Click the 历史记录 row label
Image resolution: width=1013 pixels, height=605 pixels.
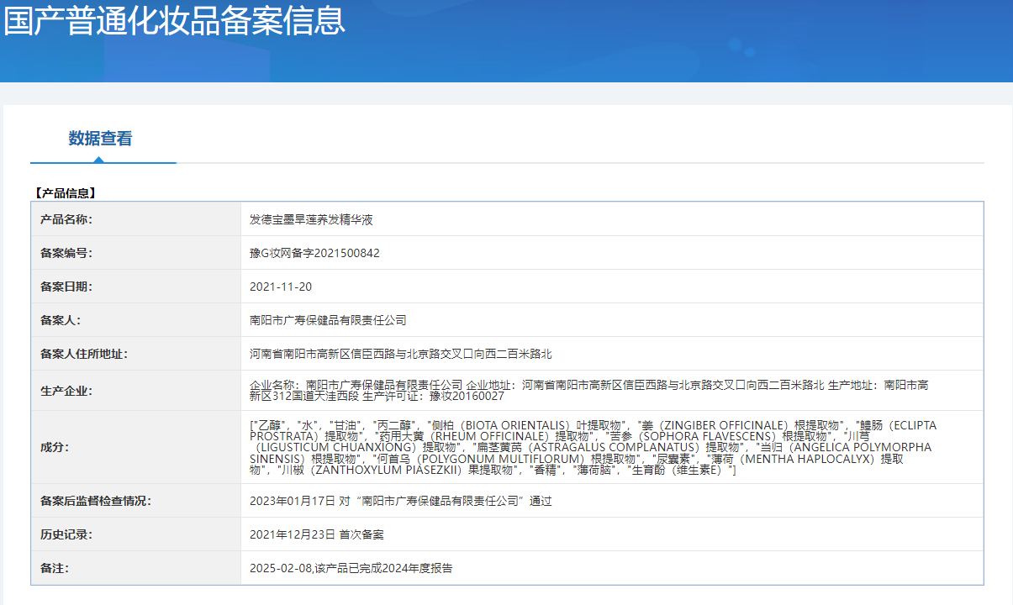[66, 534]
